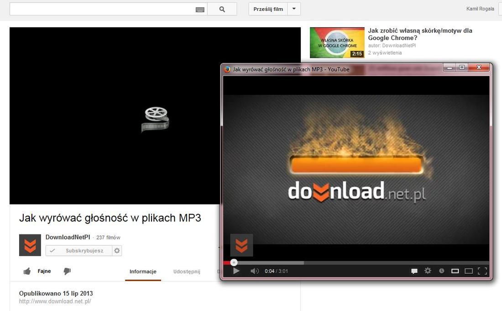Image resolution: width=502 pixels, height=311 pixels.
Task: Switch to large player size icon
Action: 469,271
